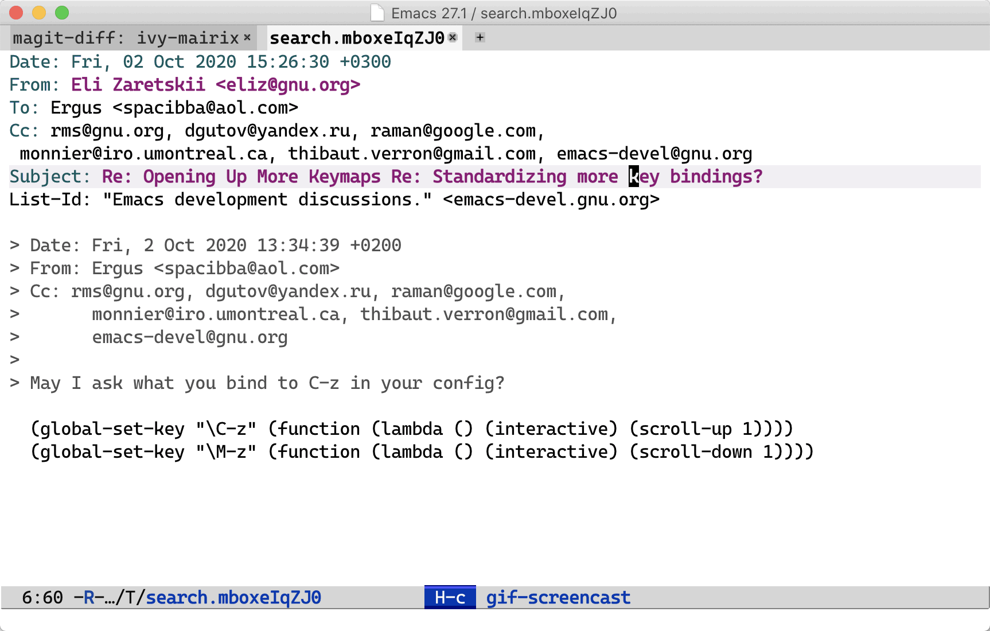Click the H-c indicator in the mode line
Image resolution: width=990 pixels, height=631 pixels.
pos(450,597)
